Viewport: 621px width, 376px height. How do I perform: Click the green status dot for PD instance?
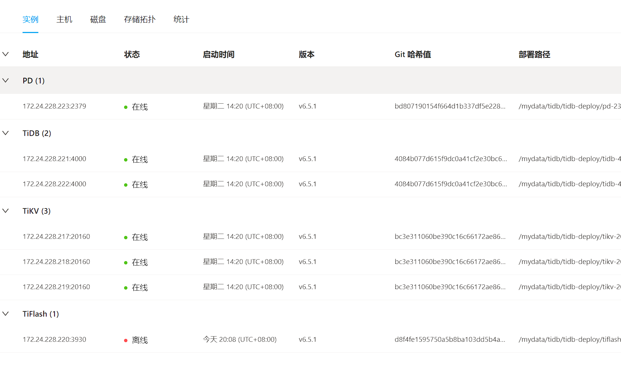click(126, 107)
